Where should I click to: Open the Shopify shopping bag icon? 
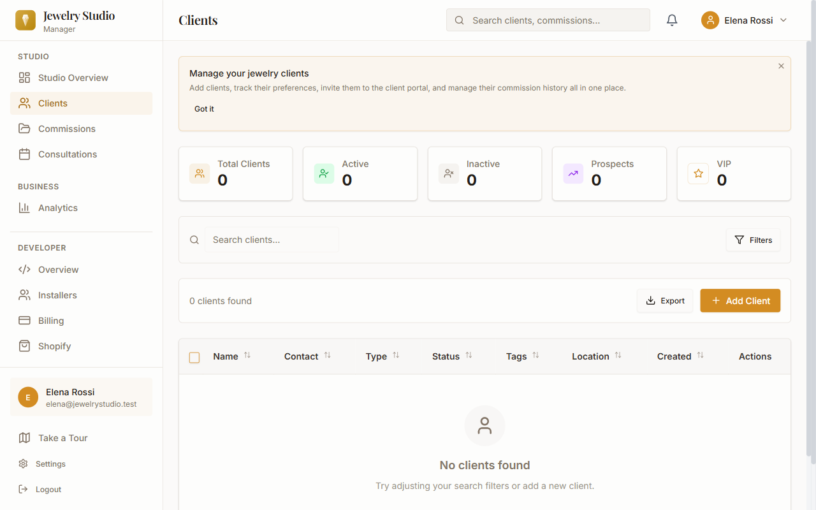tap(24, 346)
